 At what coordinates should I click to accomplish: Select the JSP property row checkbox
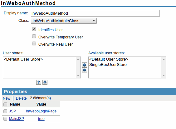click(5, 111)
